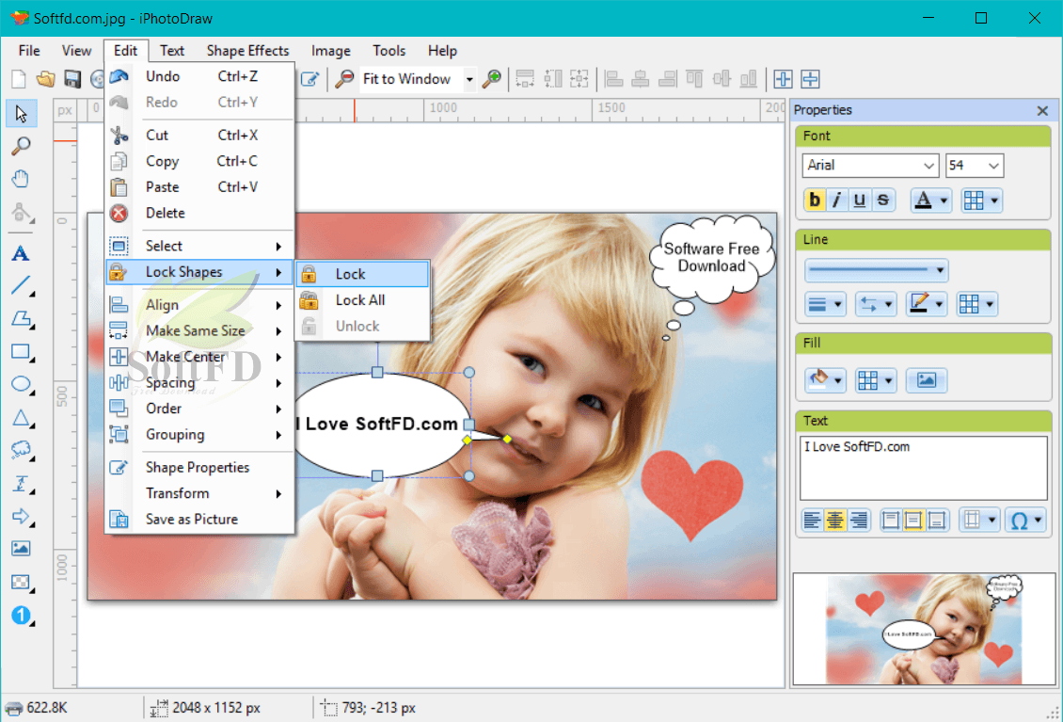The width and height of the screenshot is (1063, 722).
Task: Open the line weight dropdown
Action: pyautogui.click(x=824, y=304)
